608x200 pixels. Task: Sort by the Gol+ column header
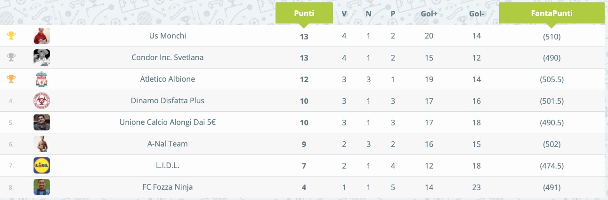[429, 14]
